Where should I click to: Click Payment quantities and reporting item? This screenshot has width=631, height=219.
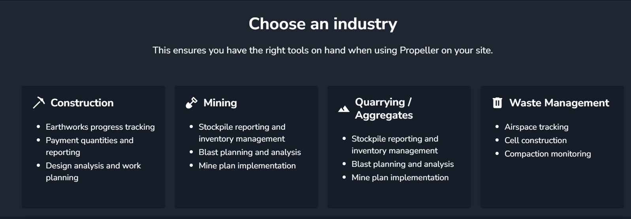tap(90, 146)
